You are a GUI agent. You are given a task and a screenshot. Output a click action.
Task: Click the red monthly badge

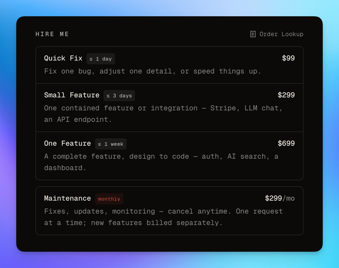[x=109, y=199]
